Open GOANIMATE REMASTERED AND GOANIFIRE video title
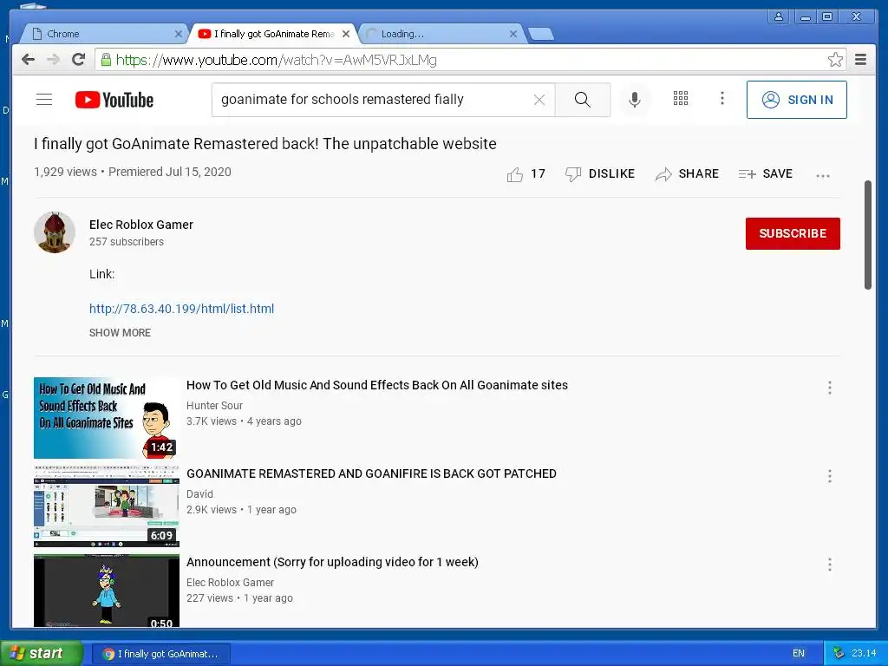Image resolution: width=888 pixels, height=666 pixels. (x=371, y=473)
